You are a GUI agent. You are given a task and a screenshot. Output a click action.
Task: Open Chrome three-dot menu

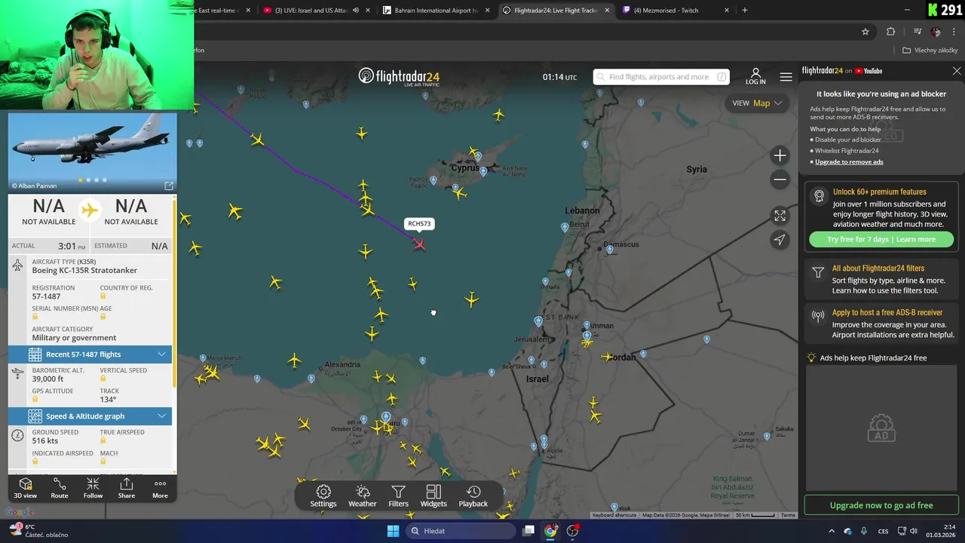pyautogui.click(x=954, y=32)
